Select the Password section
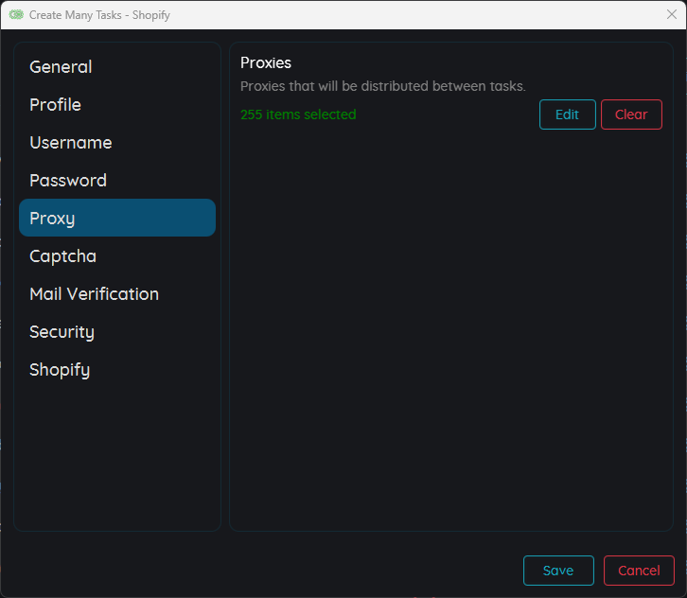This screenshot has height=598, width=687. click(x=67, y=181)
